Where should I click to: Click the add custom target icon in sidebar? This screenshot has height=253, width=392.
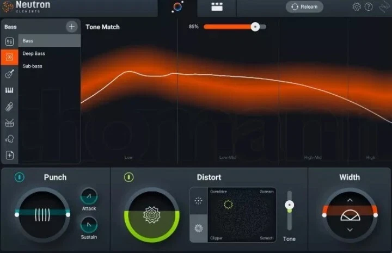[9, 155]
